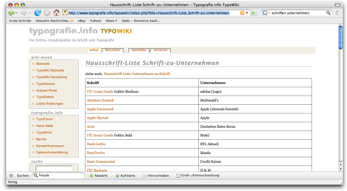The image size is (347, 191).
Task: Open the Datenschutzerklärung link
Action: click(x=52, y=152)
